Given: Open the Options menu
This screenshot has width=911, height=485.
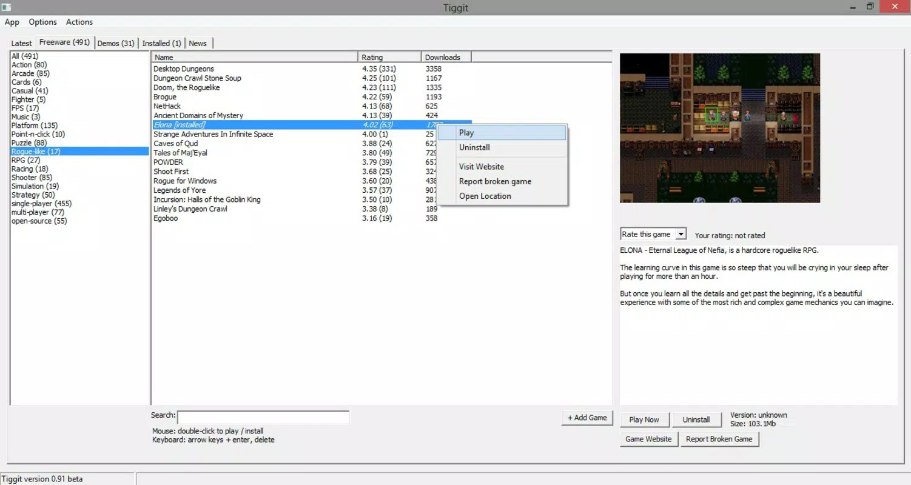Looking at the screenshot, I should (42, 22).
